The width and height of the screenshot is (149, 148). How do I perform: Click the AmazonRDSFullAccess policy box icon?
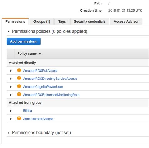point(19,70)
